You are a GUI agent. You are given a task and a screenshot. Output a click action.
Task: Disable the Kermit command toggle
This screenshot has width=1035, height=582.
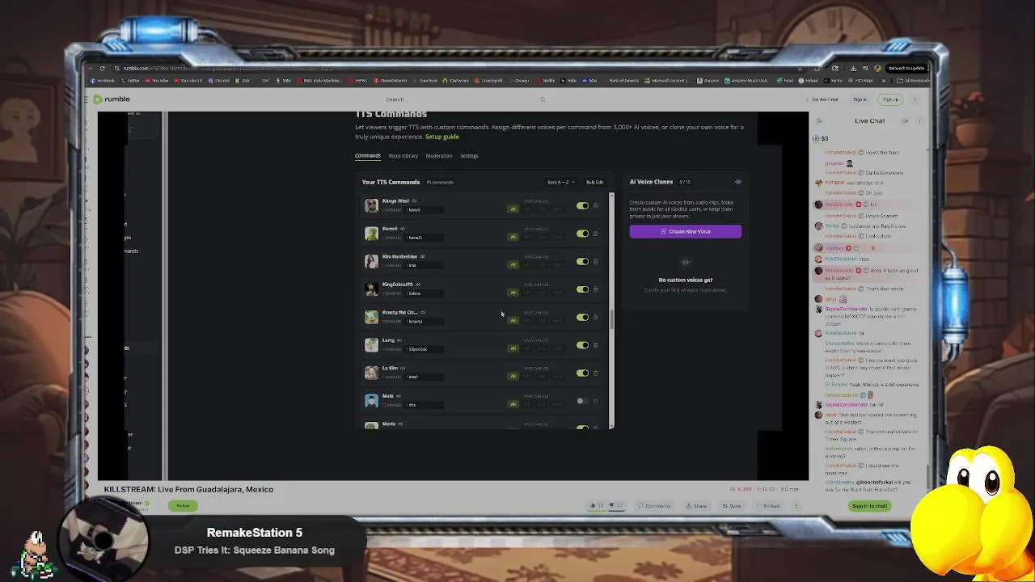tap(582, 234)
